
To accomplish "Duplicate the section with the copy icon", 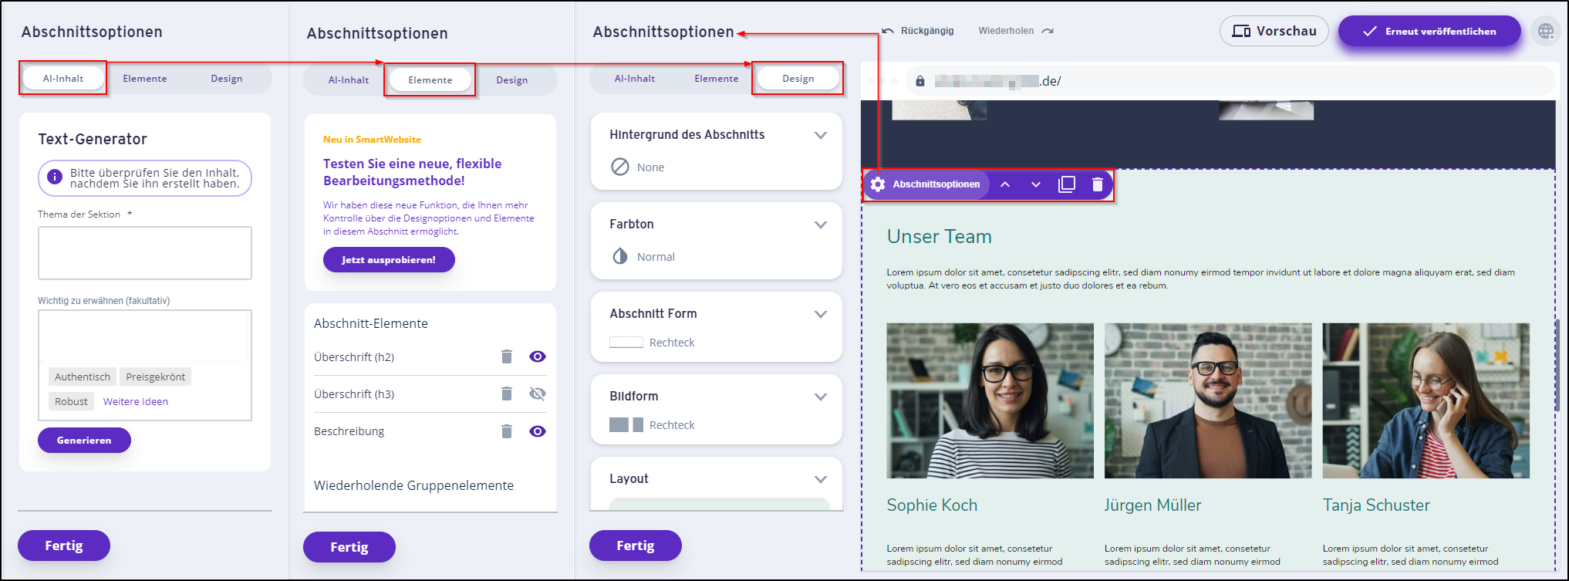I will coord(1066,184).
